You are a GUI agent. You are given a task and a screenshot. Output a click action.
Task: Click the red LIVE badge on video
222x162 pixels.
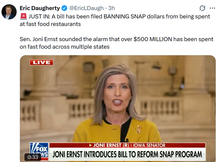[x=41, y=62]
